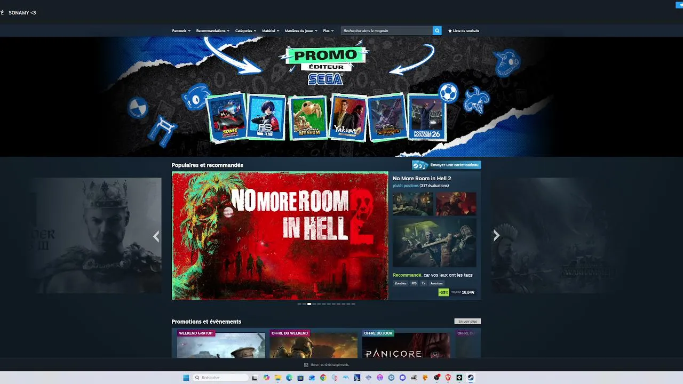This screenshot has width=683, height=384.
Task: Click the FPS tag
Action: point(414,283)
